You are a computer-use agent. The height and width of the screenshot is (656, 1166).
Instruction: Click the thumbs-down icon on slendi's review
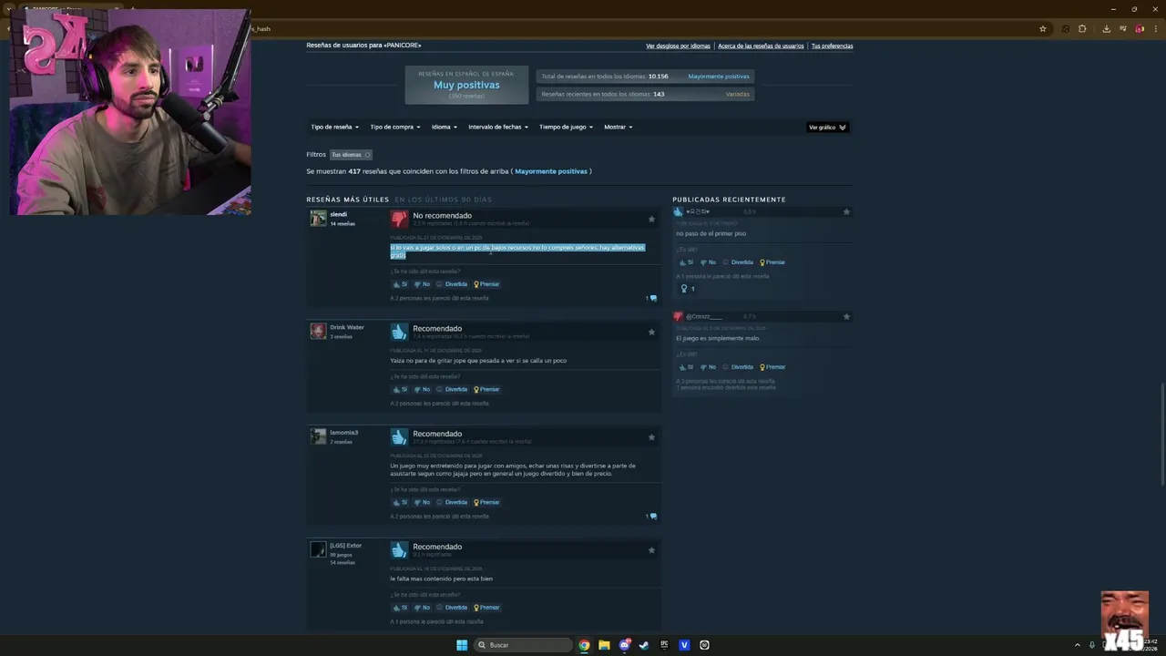click(399, 220)
